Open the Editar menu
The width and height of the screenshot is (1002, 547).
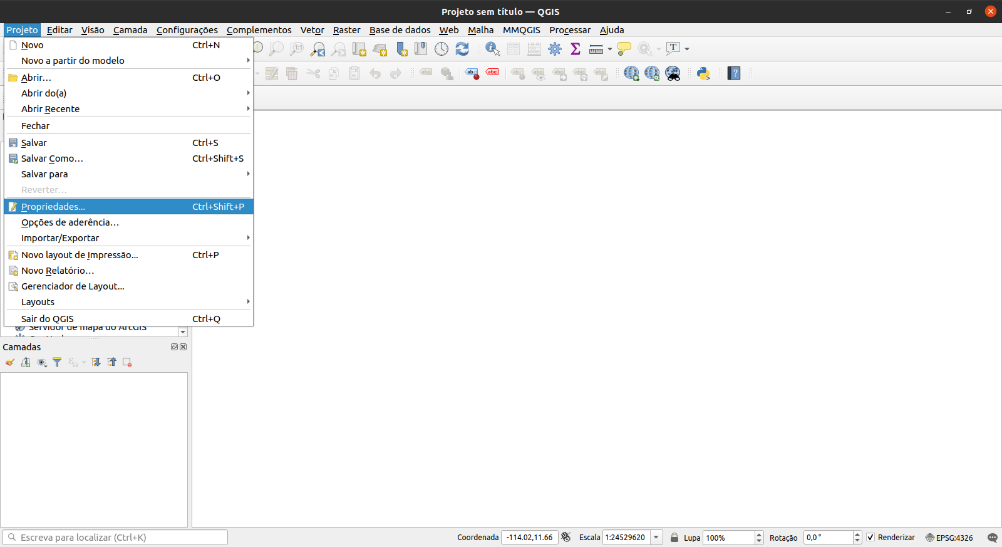pos(59,30)
